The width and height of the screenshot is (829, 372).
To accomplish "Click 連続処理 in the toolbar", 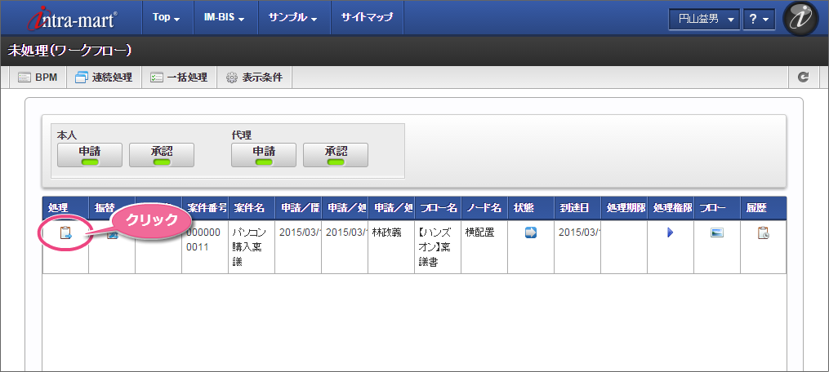I will point(104,77).
